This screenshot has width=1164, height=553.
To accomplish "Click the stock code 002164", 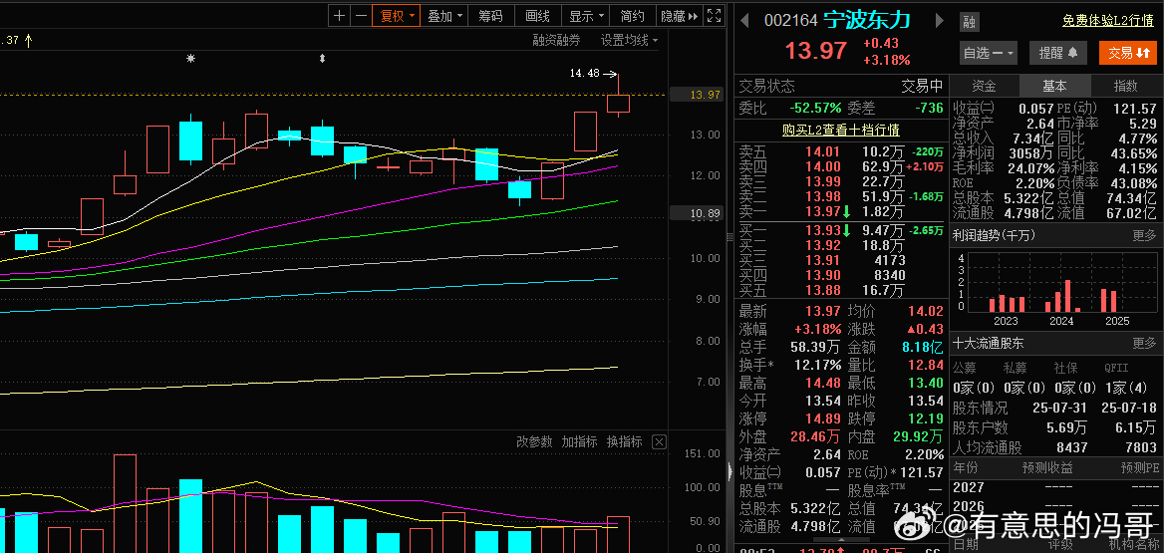I will (790, 20).
